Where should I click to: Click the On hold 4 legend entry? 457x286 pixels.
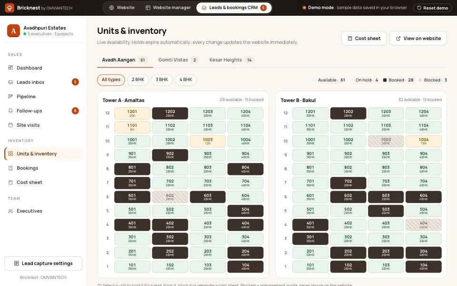point(364,80)
